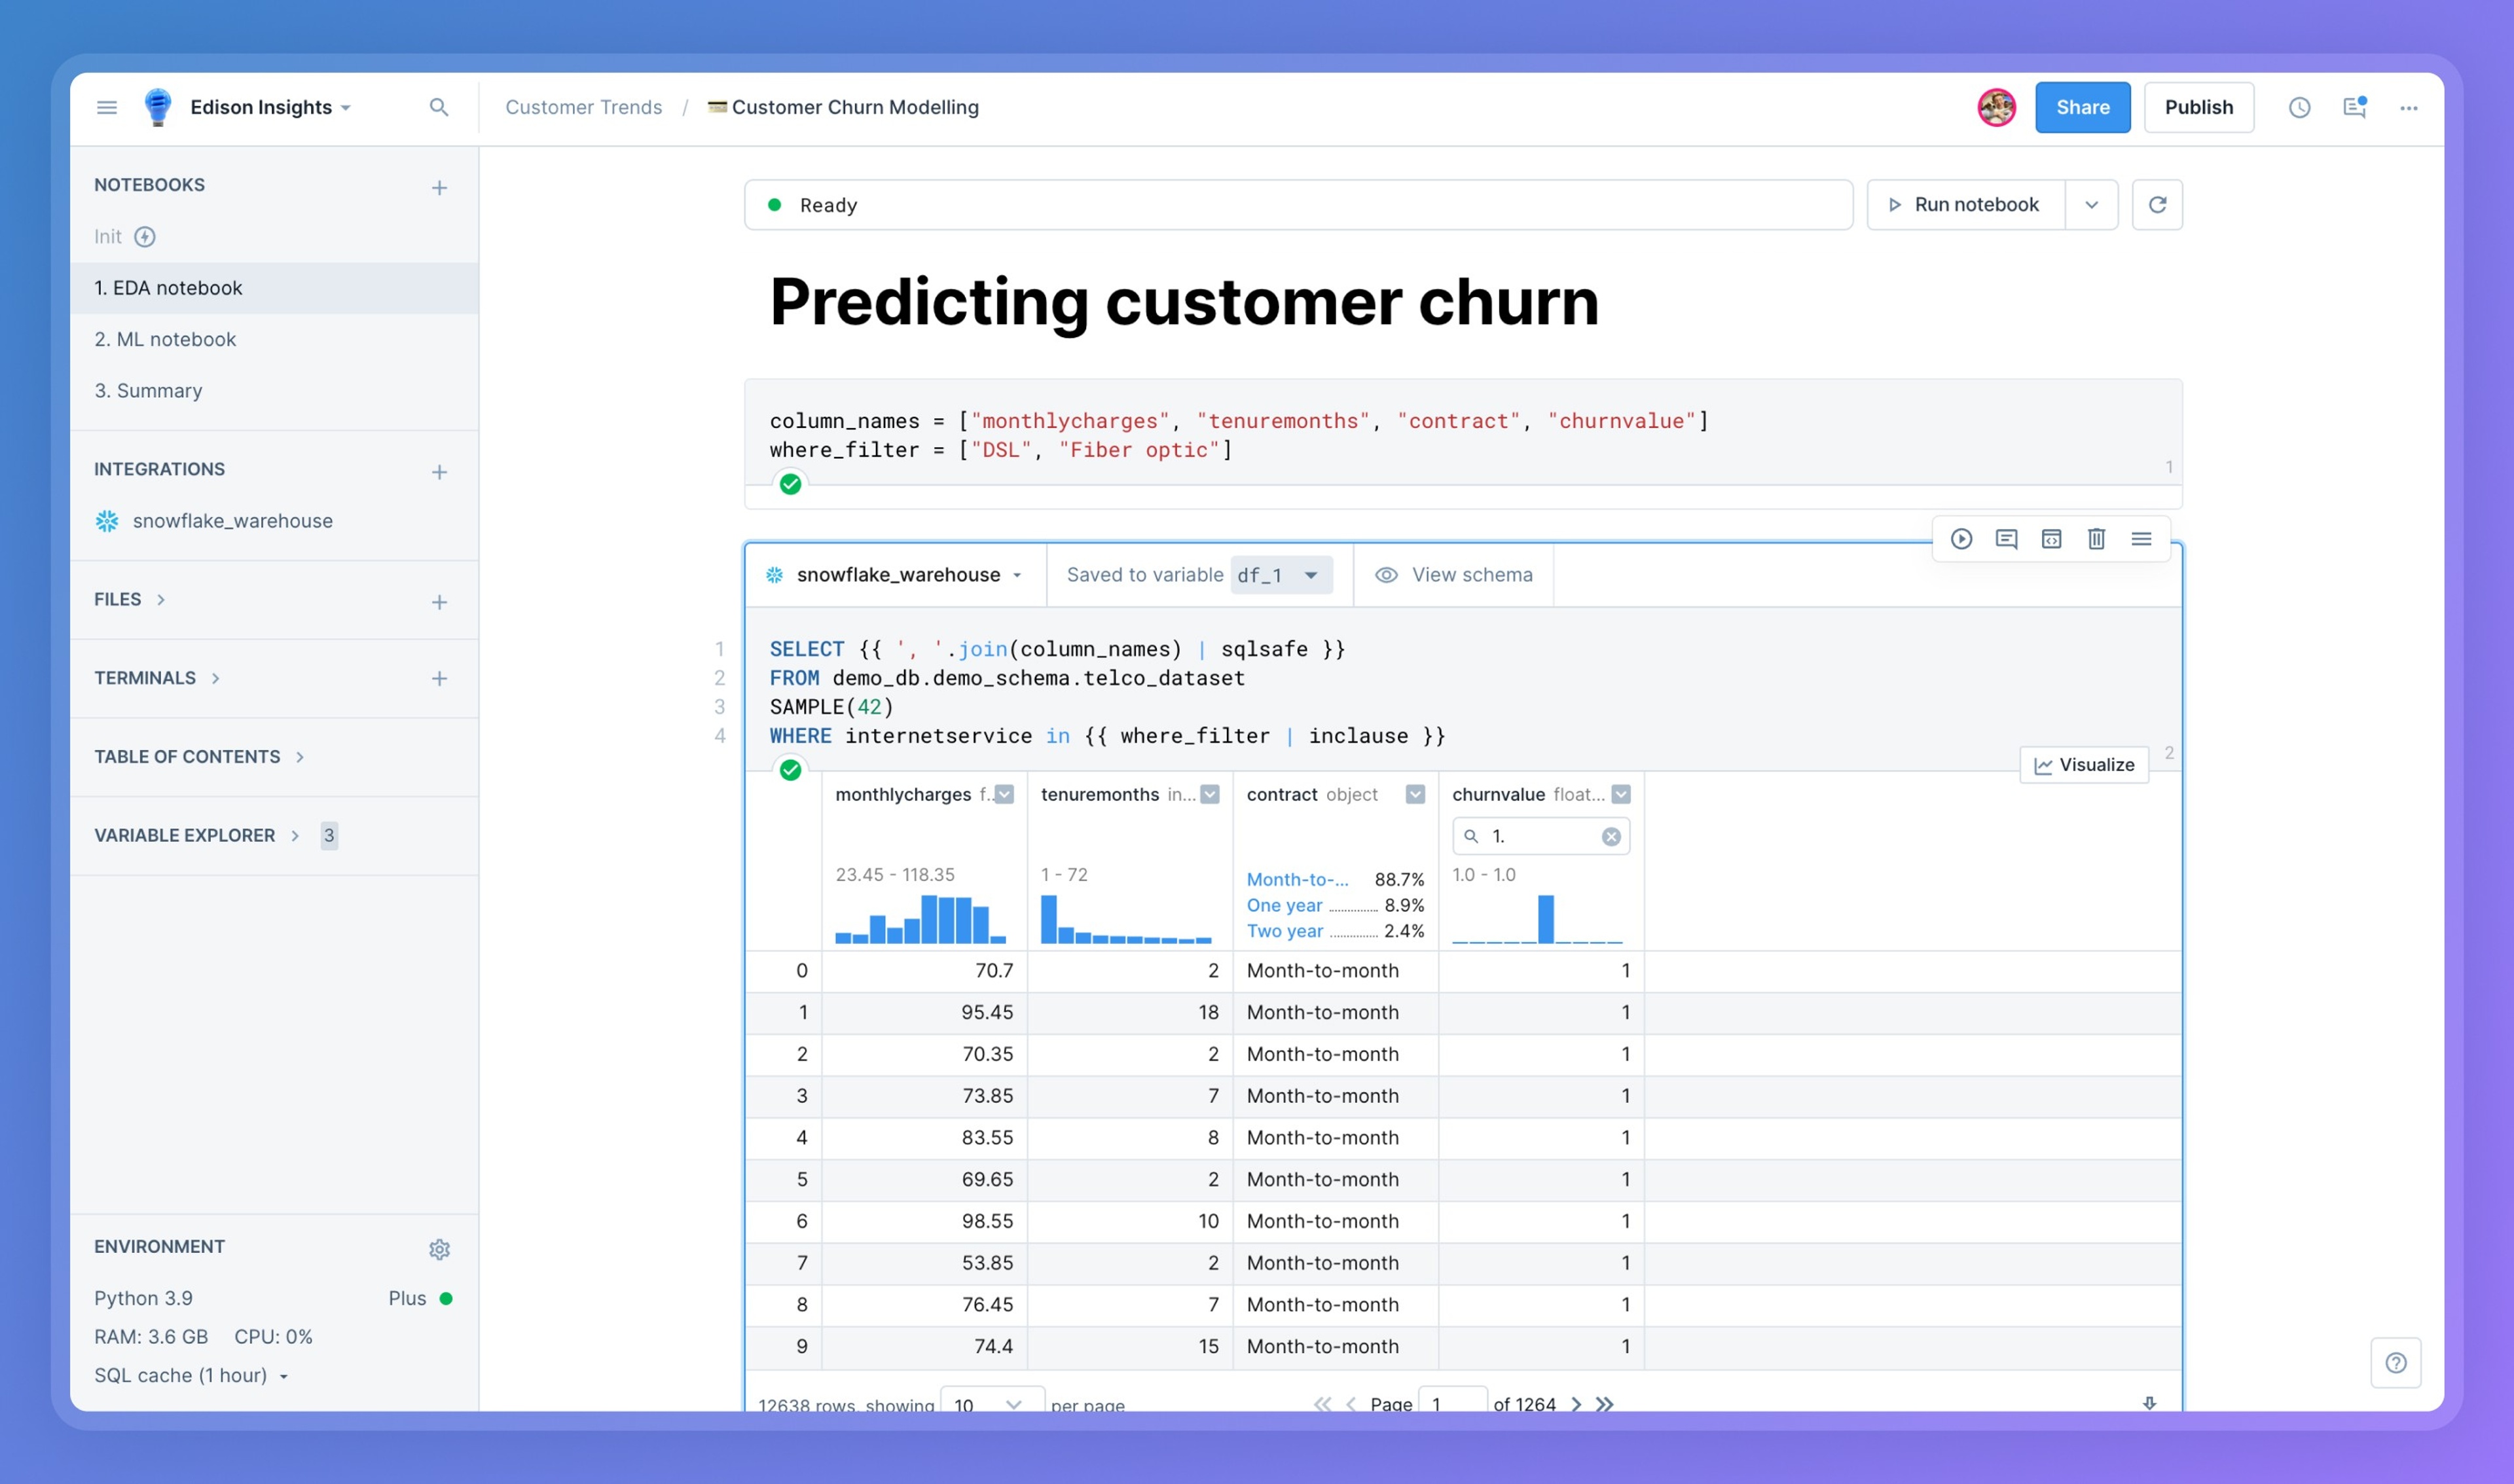Open version history clock icon

click(2299, 107)
